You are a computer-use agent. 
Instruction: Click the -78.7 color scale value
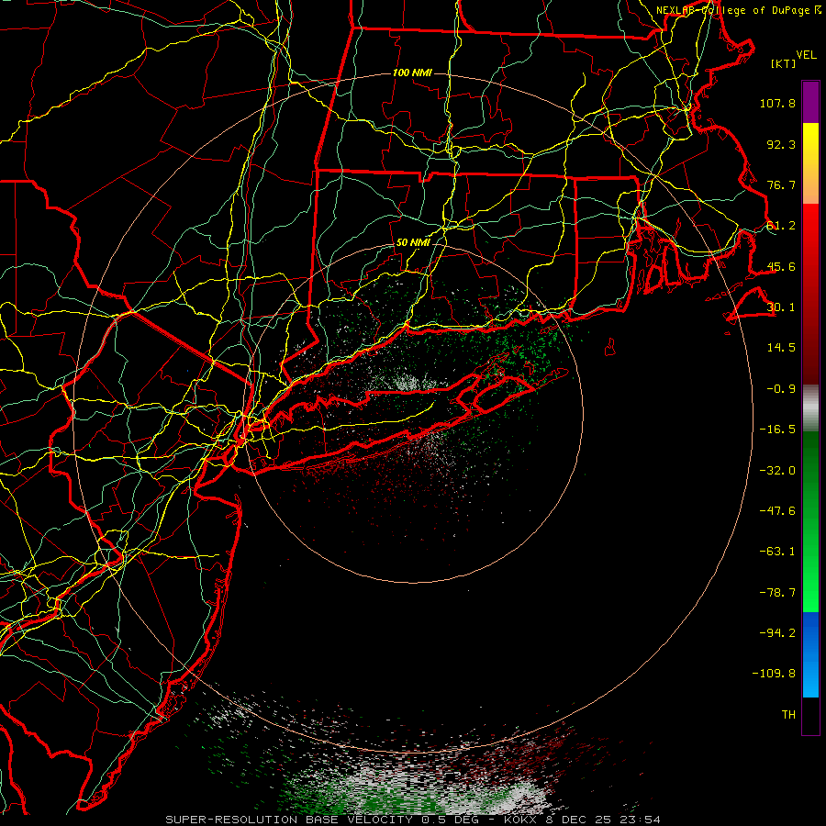coord(777,593)
